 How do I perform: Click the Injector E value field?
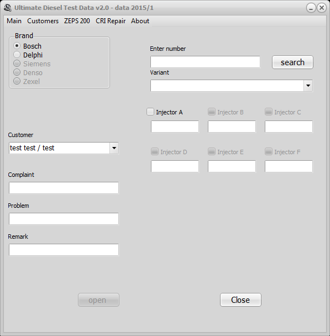pos(232,166)
